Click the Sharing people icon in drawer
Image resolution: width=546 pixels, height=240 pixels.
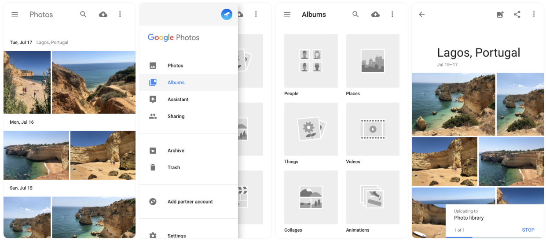(x=153, y=116)
